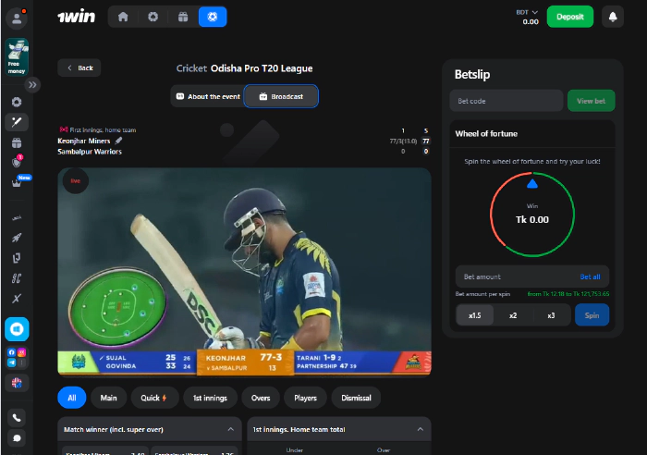Collapse 1st innings Home team total market
The width and height of the screenshot is (647, 455).
tap(420, 429)
